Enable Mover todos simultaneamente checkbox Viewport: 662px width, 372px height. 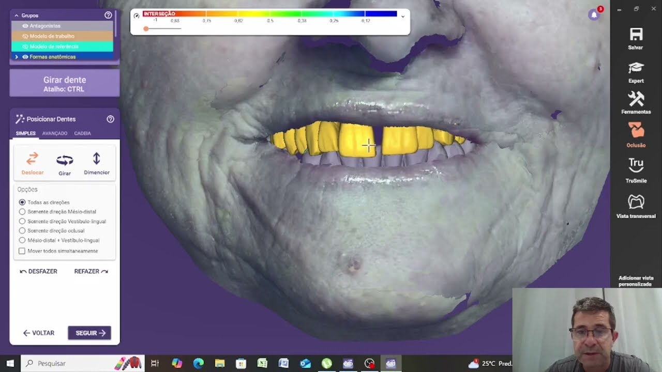(22, 251)
